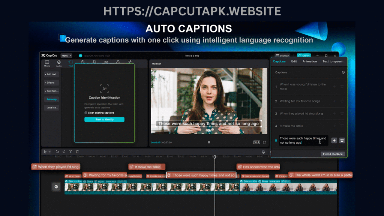Expand the Add text section

click(51, 74)
